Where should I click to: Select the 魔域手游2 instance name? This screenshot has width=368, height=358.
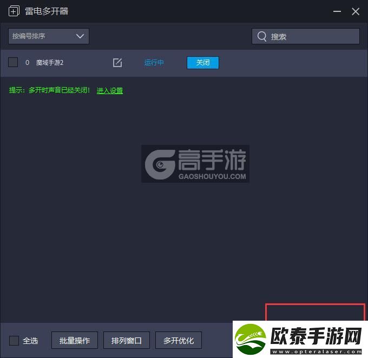(x=50, y=63)
